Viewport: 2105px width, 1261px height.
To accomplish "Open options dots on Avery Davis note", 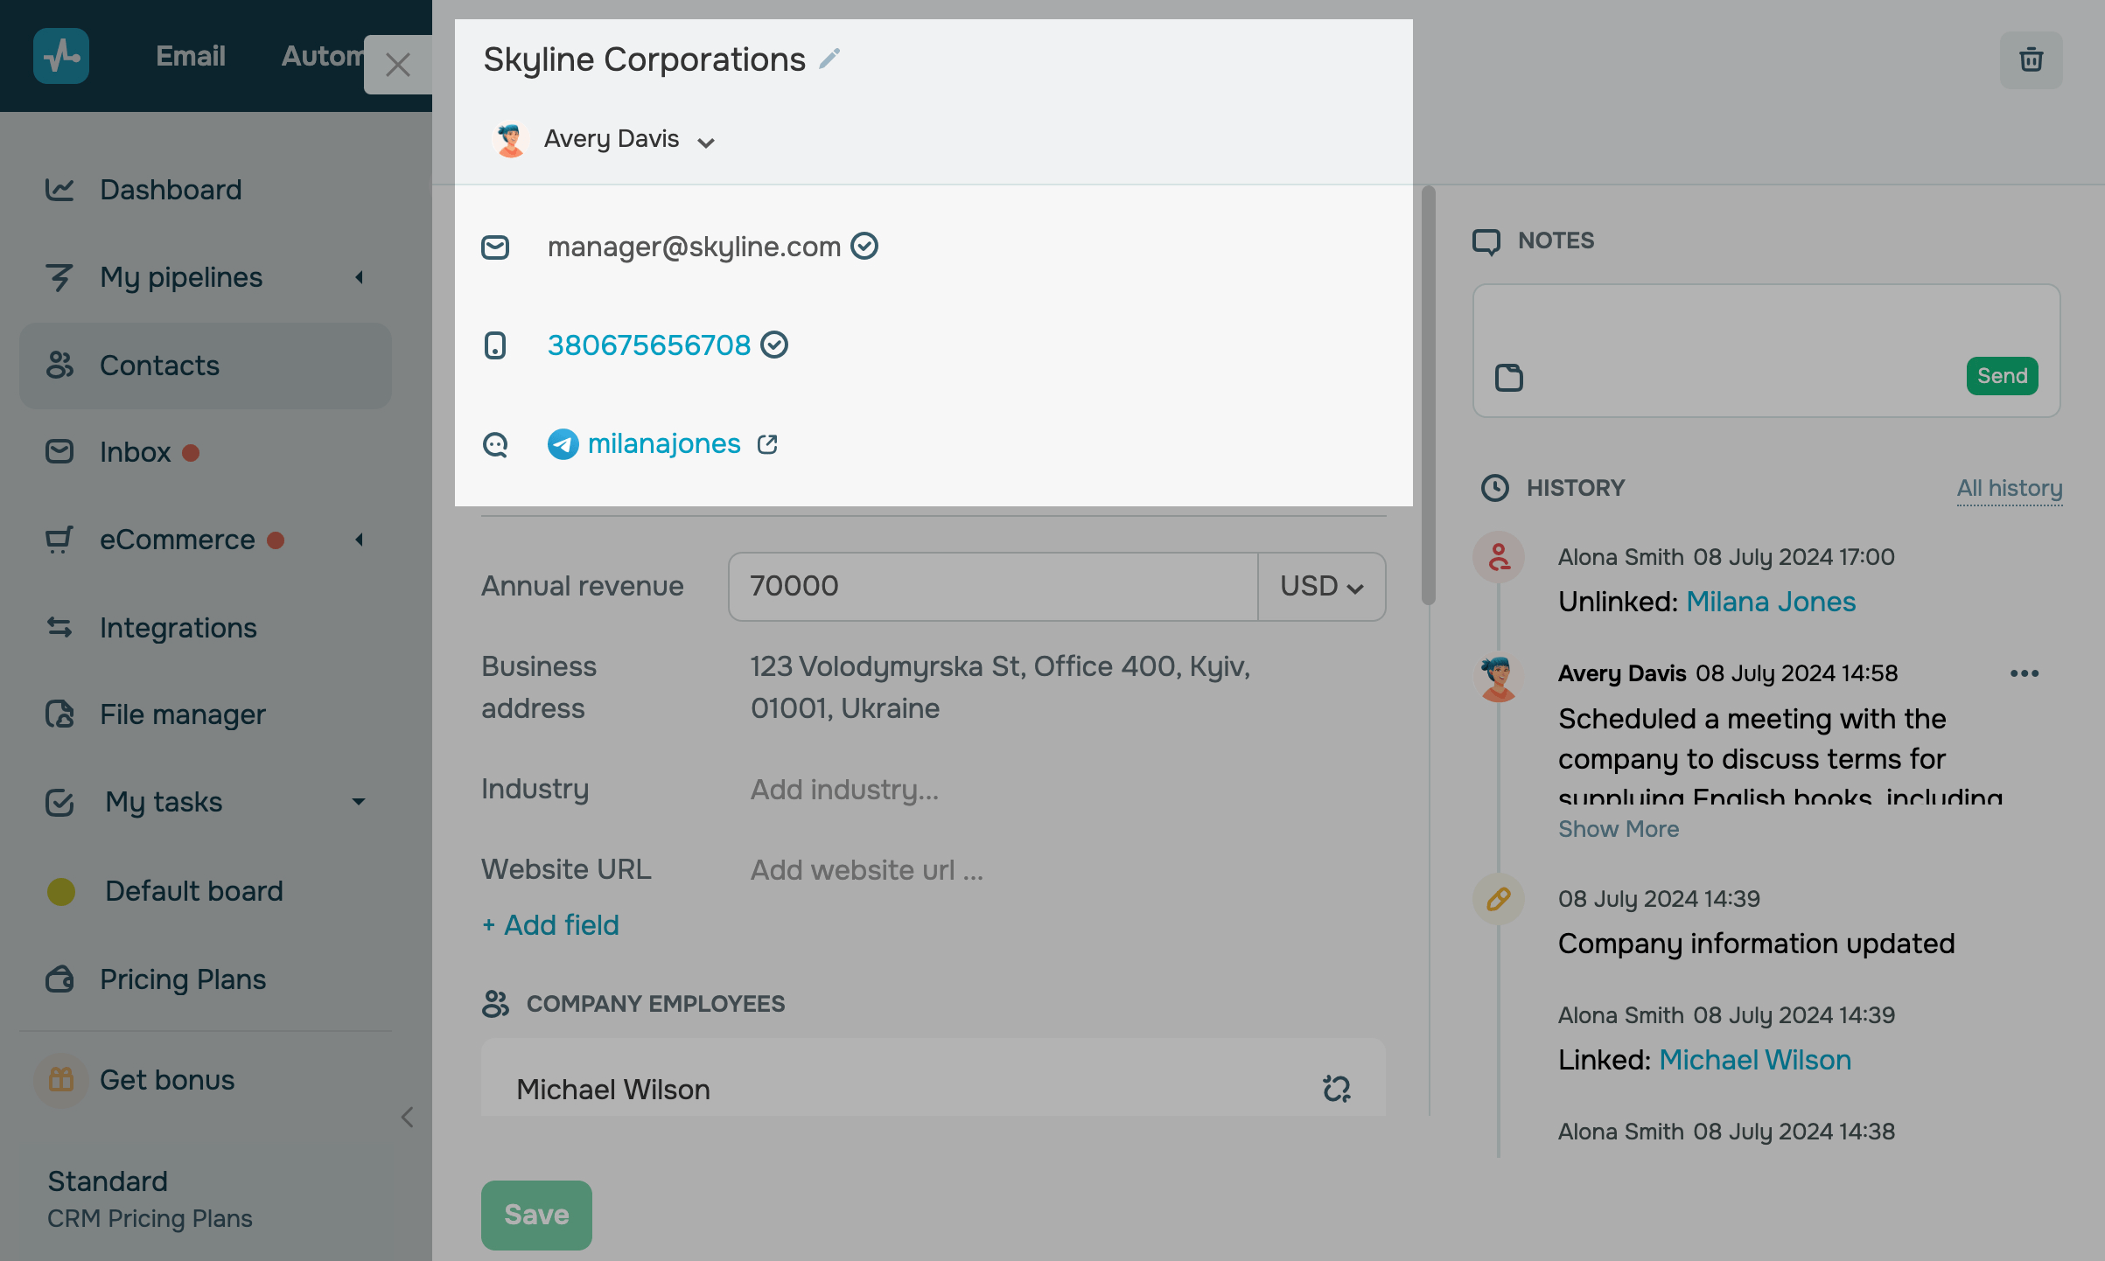I will [2024, 673].
